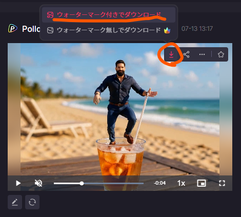Click the premium crown badge icon
Viewport: 241px width, 217px height.
tap(167, 31)
